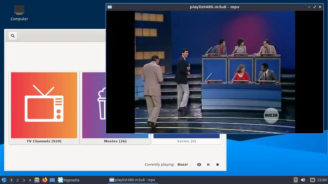The width and height of the screenshot is (328, 184).
Task: Click the 'Currently playing:' label
Action: (x=159, y=165)
